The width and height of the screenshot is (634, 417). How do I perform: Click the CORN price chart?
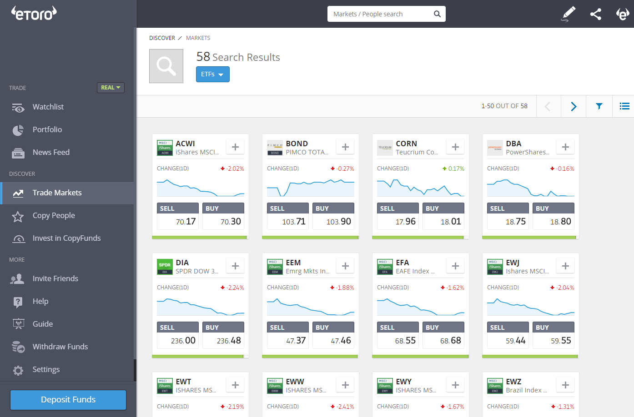(421, 187)
